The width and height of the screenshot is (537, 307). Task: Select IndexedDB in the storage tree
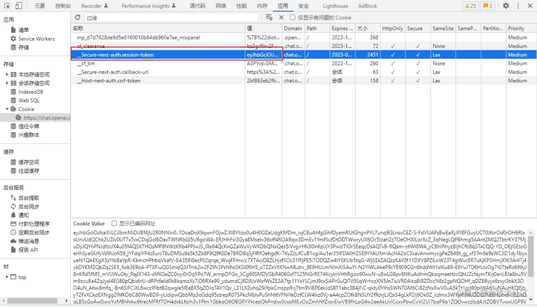click(x=30, y=92)
